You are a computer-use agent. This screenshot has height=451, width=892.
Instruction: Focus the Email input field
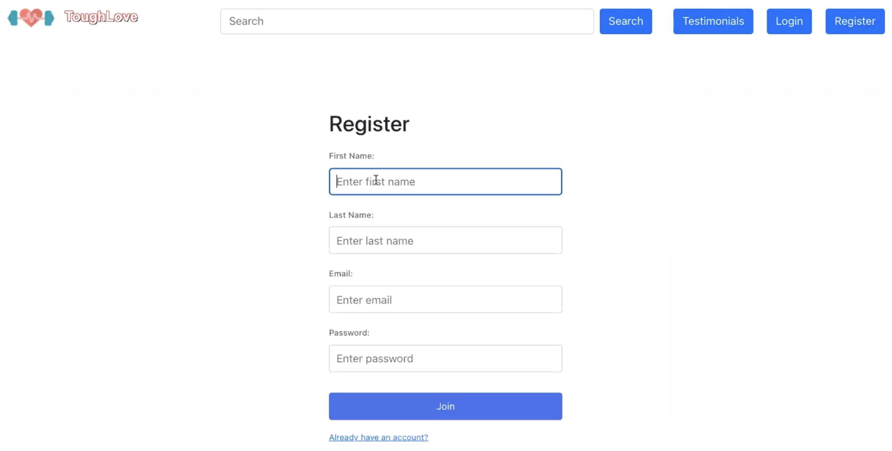[445, 299]
